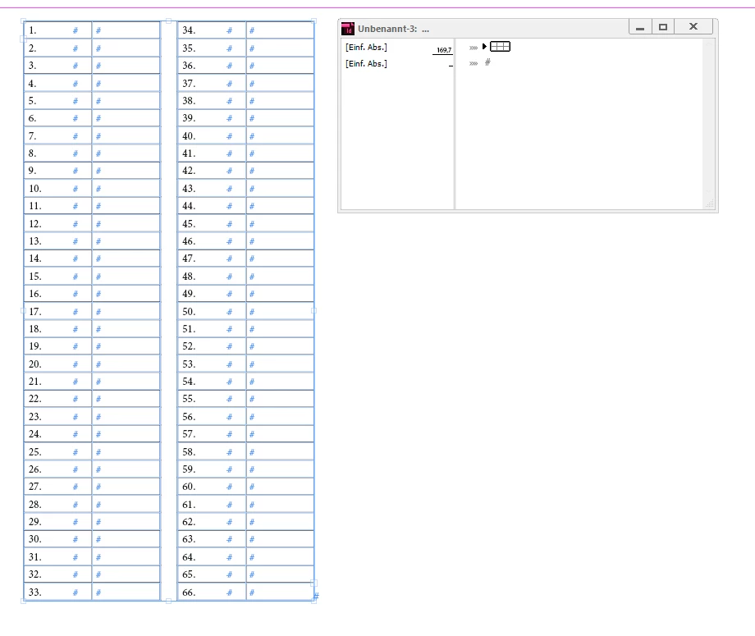Click table cell numbered 2.
755x636 pixels.
pos(57,48)
